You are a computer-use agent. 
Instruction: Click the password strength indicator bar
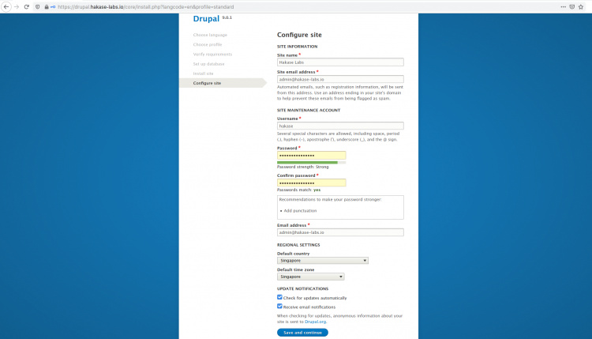pos(311,162)
